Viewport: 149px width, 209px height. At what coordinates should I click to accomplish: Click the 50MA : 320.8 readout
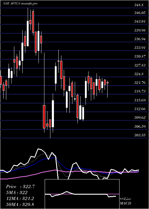[x=20, y=204]
